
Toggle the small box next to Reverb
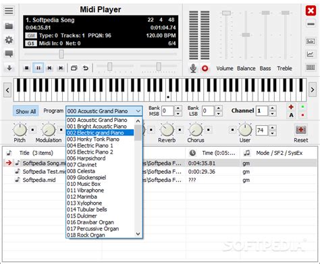pyautogui.click(x=180, y=130)
